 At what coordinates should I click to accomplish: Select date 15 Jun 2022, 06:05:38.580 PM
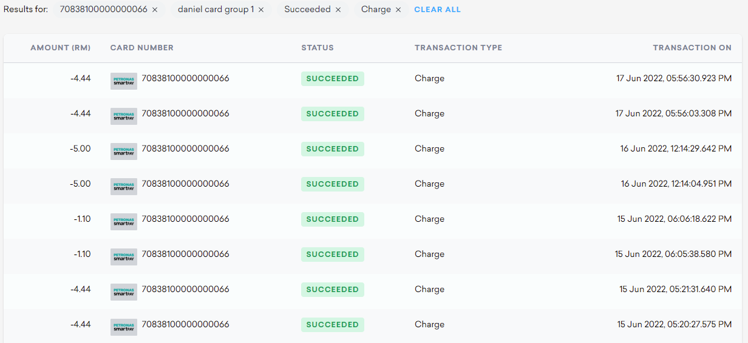[673, 255]
